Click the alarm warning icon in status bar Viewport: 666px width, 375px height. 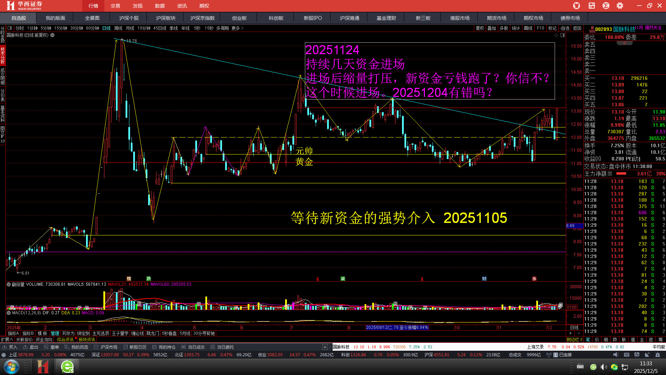658,355
